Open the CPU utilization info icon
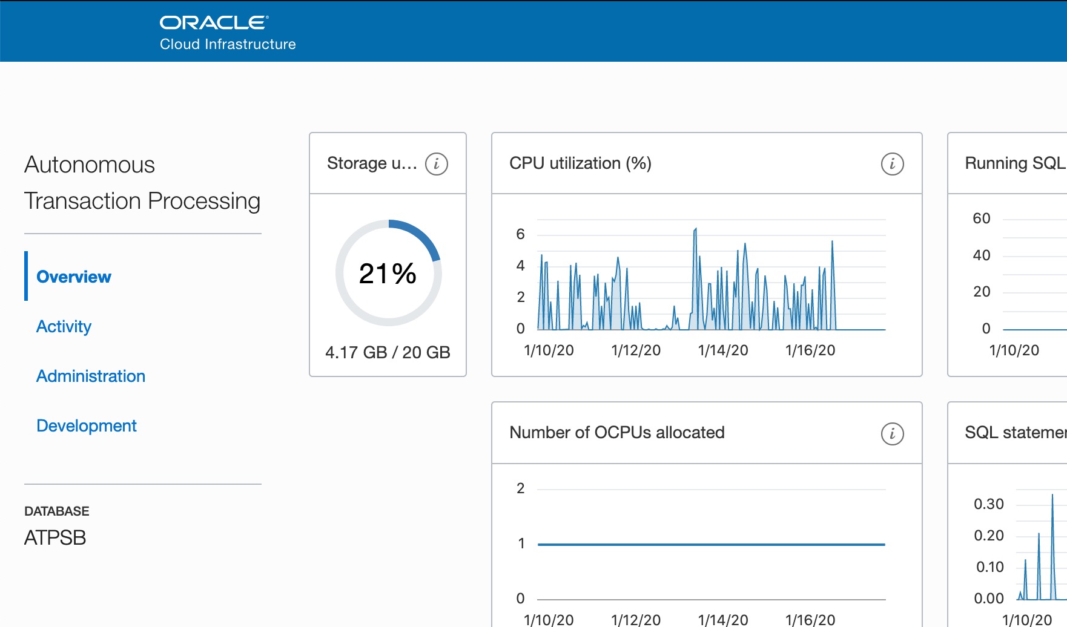The image size is (1067, 627). 892,164
